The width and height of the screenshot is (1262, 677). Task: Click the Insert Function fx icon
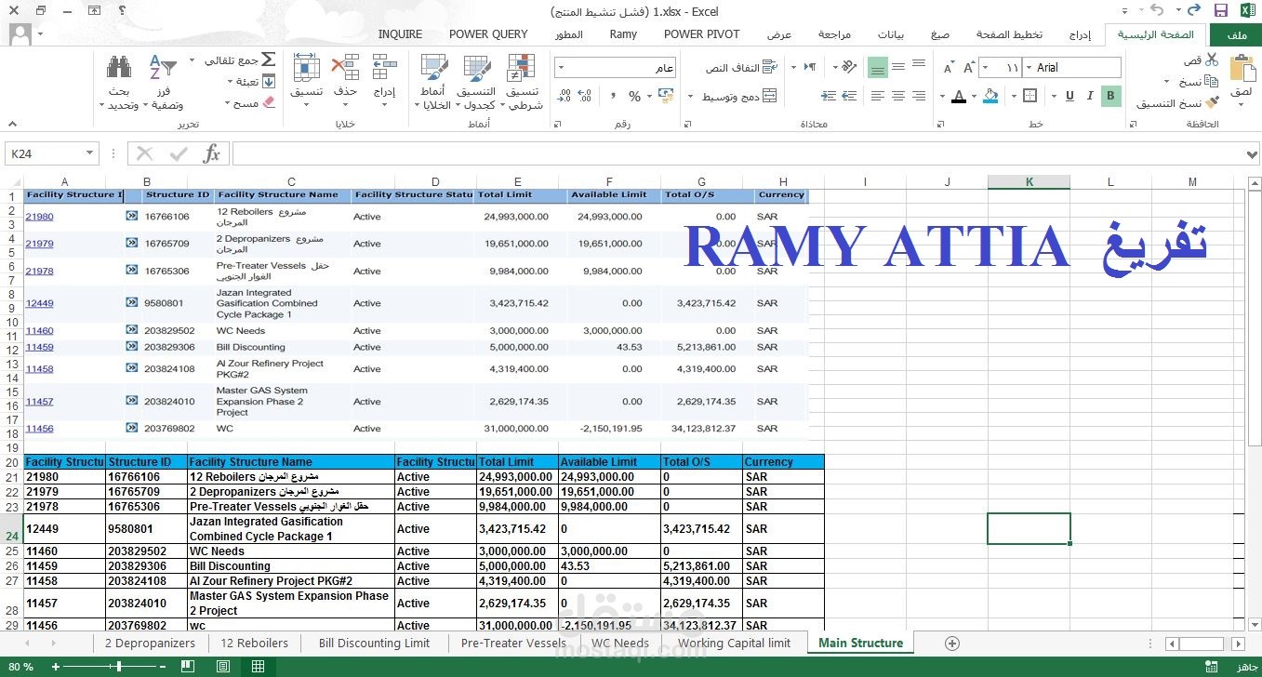pyautogui.click(x=211, y=153)
